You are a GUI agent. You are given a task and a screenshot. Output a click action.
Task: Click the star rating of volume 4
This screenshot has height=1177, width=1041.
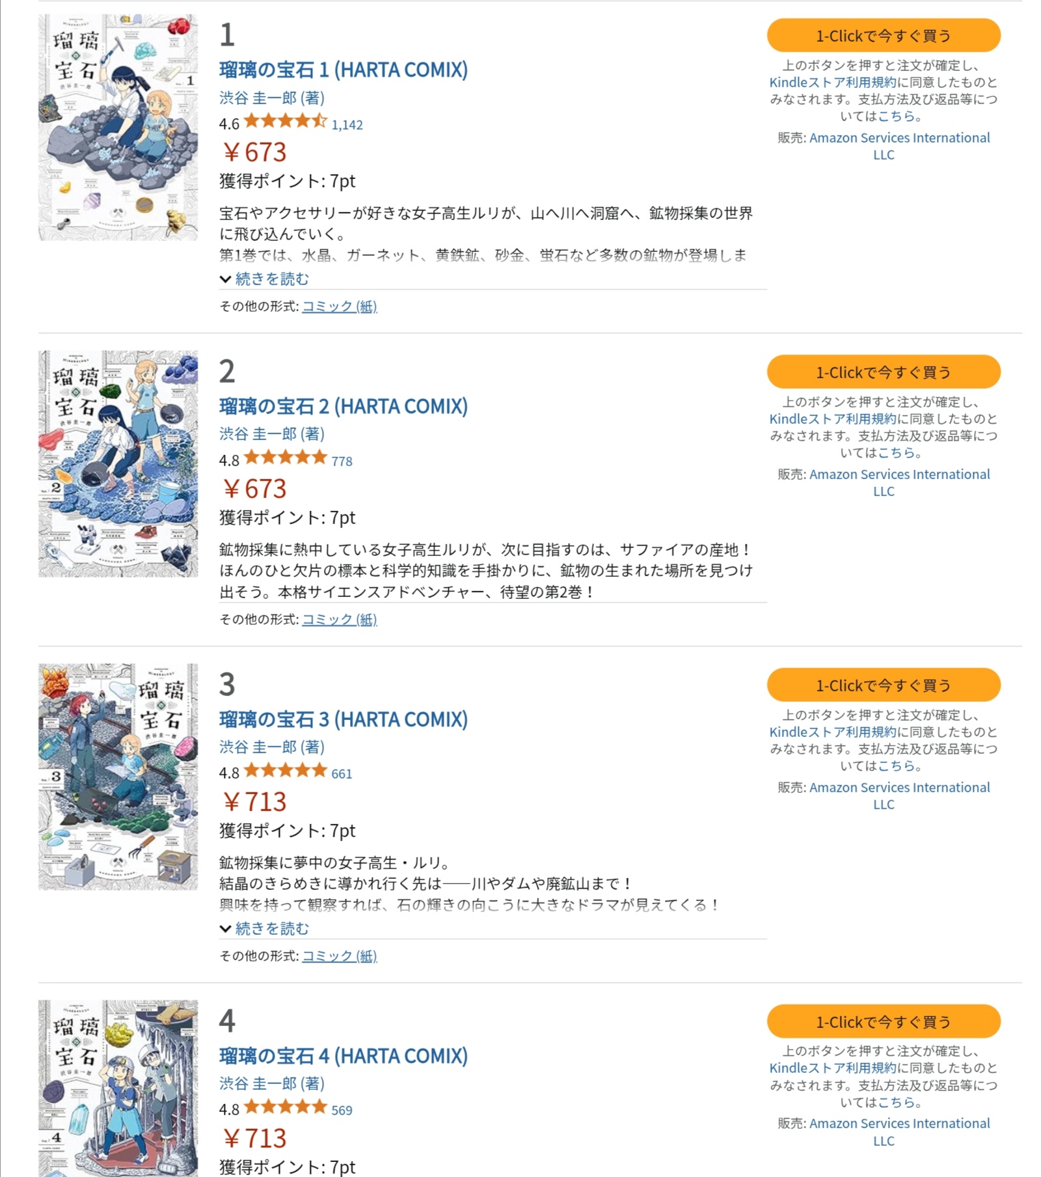(x=285, y=1107)
